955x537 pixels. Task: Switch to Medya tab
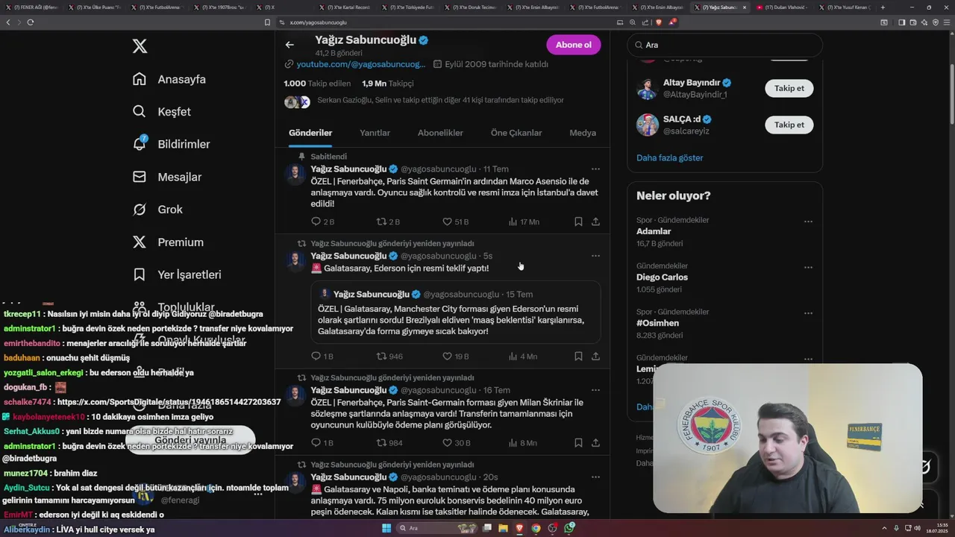click(x=583, y=133)
